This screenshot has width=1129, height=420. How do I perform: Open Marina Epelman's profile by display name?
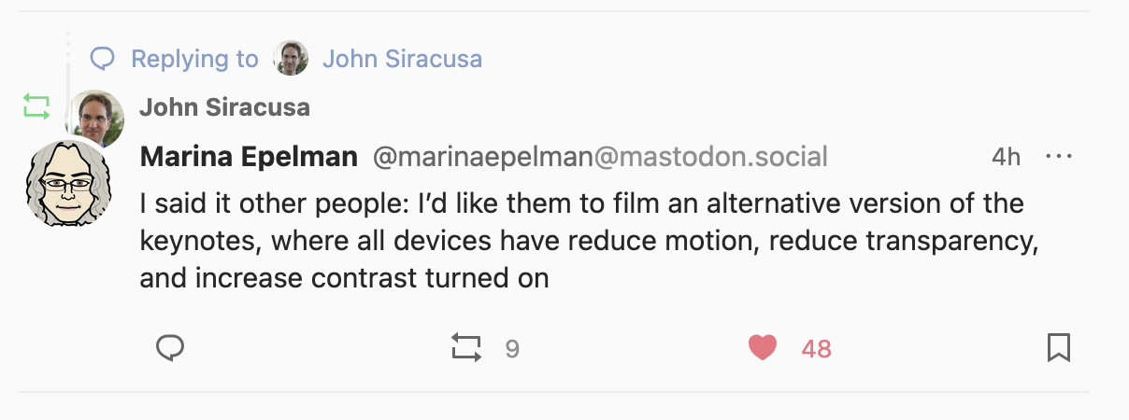249,157
